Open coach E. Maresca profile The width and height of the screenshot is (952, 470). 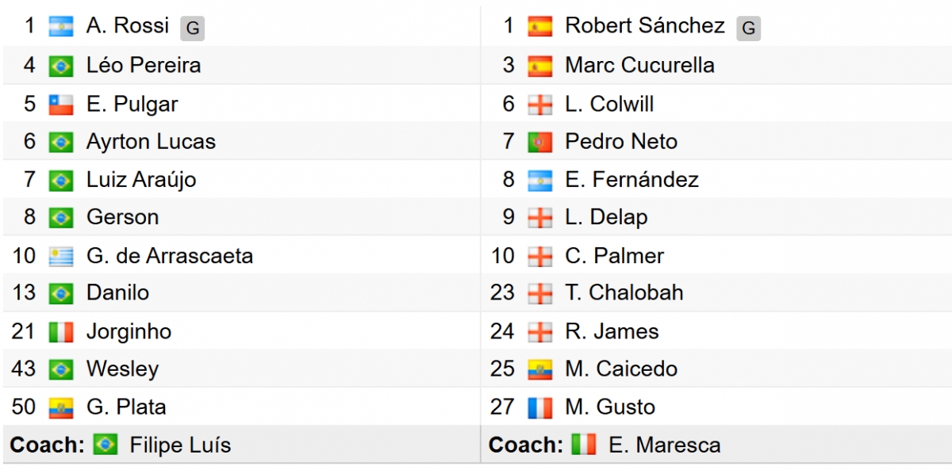pyautogui.click(x=665, y=445)
